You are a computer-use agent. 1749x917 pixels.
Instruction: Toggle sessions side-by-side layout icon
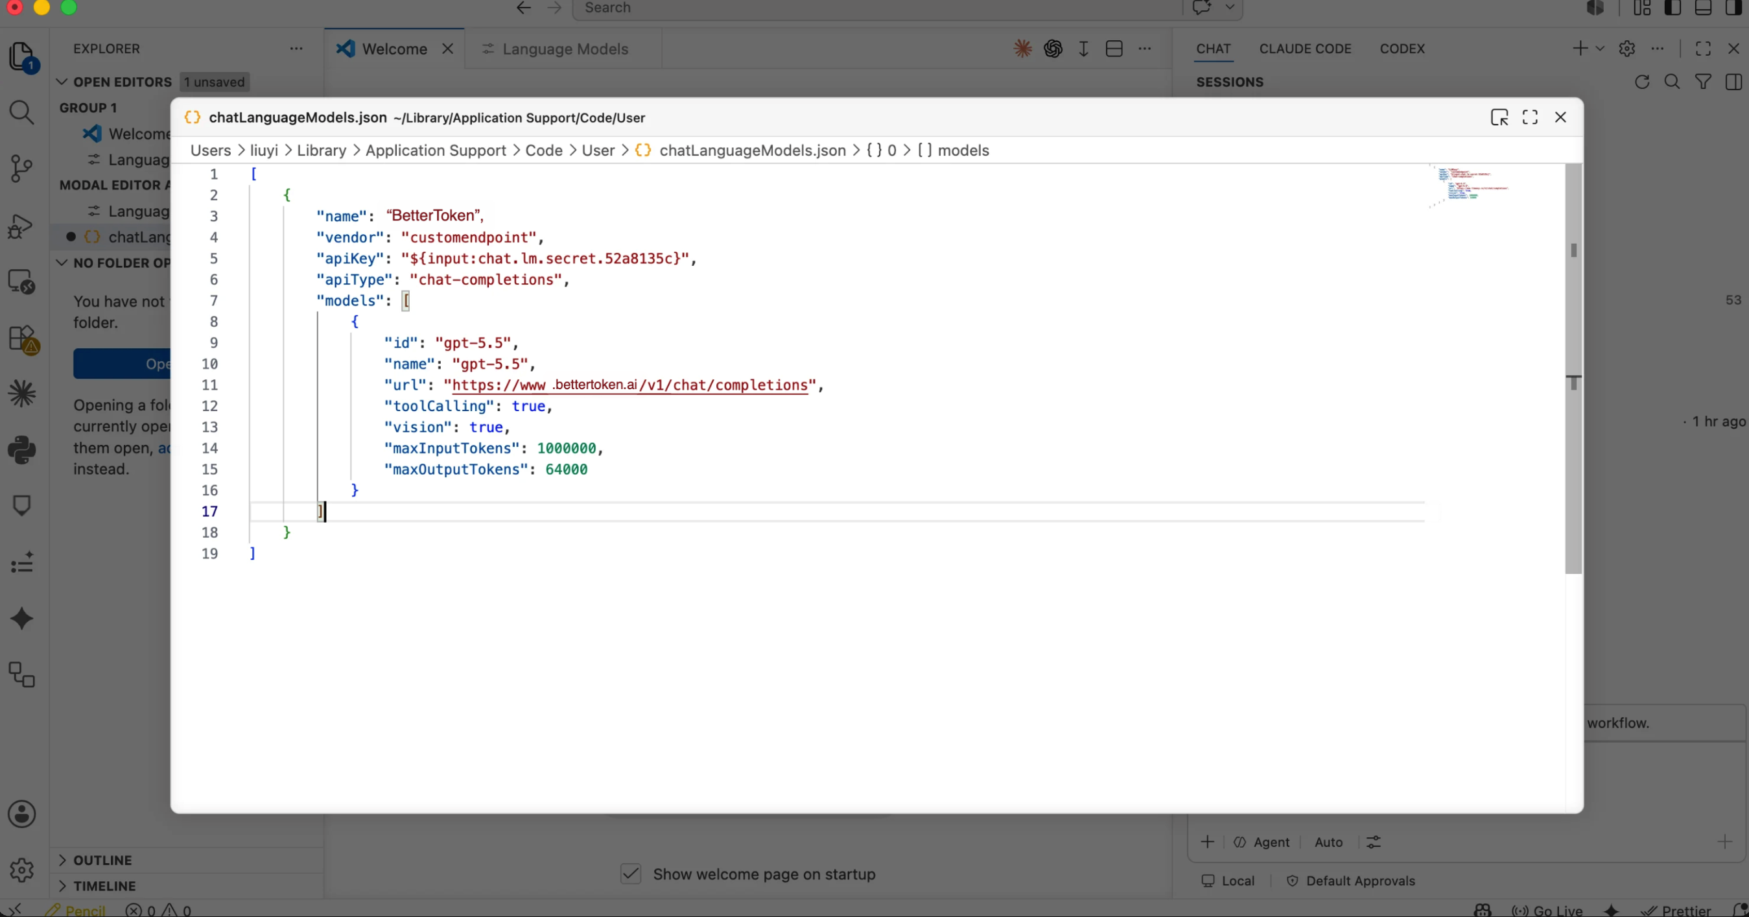(1733, 82)
